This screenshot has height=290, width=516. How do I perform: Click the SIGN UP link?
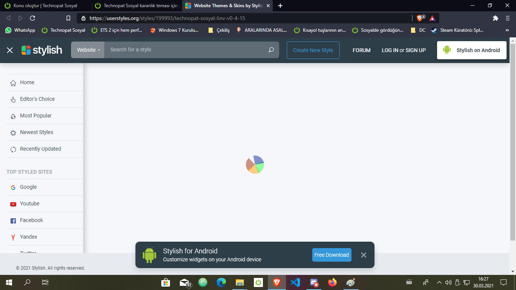click(x=416, y=50)
